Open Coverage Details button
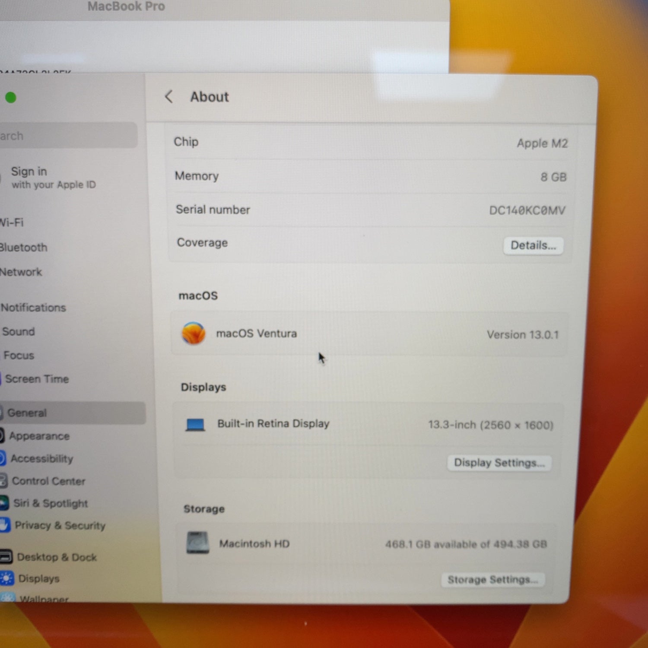648x648 pixels. pyautogui.click(x=533, y=245)
